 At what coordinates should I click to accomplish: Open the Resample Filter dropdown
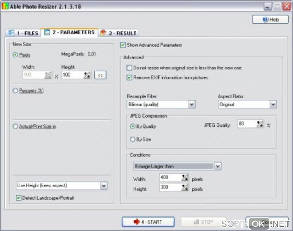click(192, 104)
